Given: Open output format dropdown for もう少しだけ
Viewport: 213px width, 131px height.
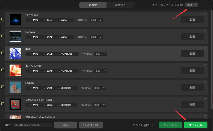Looking at the screenshot, I should pos(100,71).
